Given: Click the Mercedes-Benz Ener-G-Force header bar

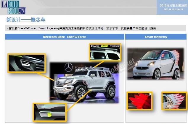Looking at the screenshot, I should (x=65, y=37).
